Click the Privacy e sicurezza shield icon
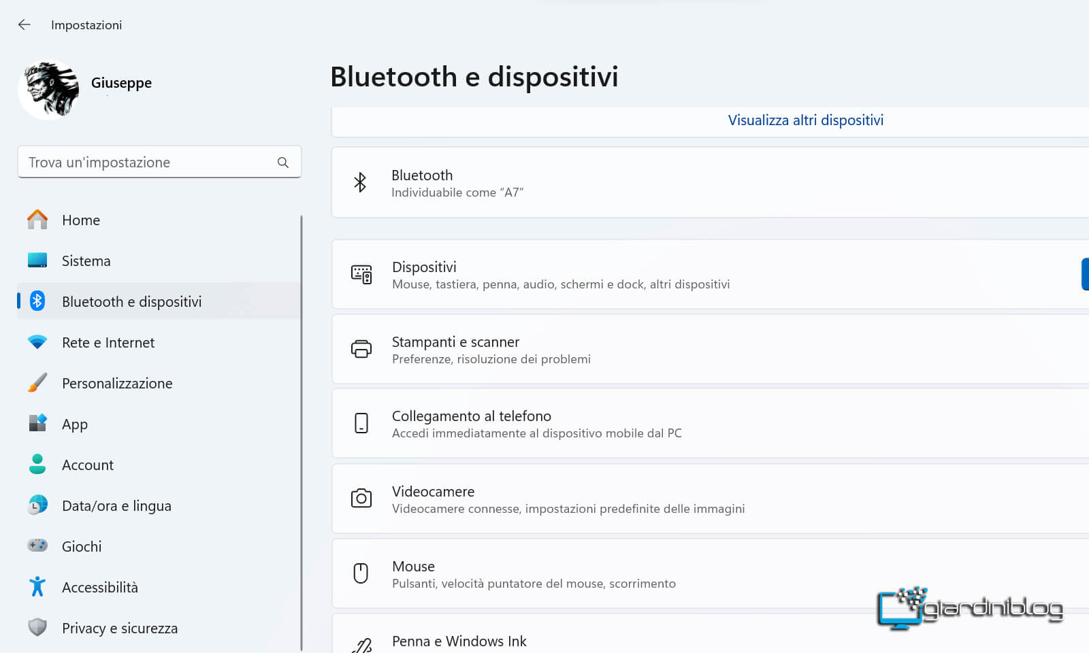 pos(37,627)
